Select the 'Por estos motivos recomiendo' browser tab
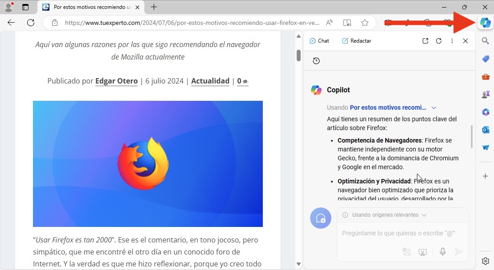 pyautogui.click(x=91, y=7)
